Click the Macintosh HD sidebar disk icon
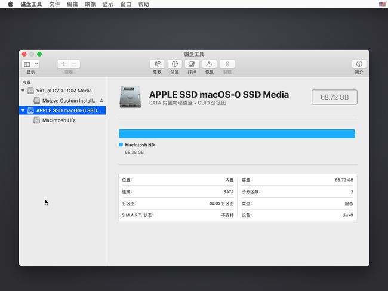388x291 pixels. pyautogui.click(x=36, y=120)
